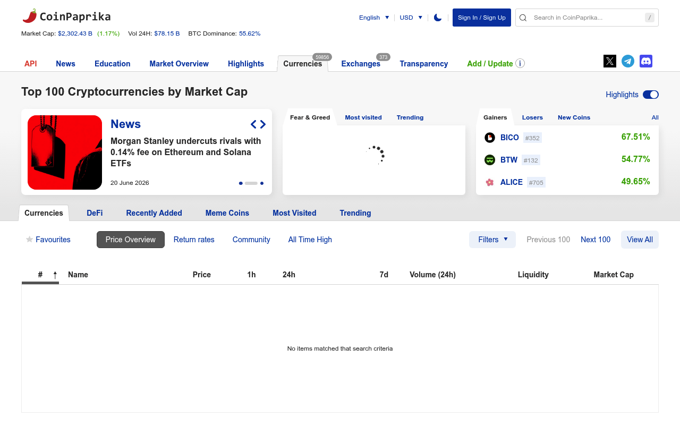The width and height of the screenshot is (680, 425).
Task: Open the API menu item
Action: [x=31, y=64]
